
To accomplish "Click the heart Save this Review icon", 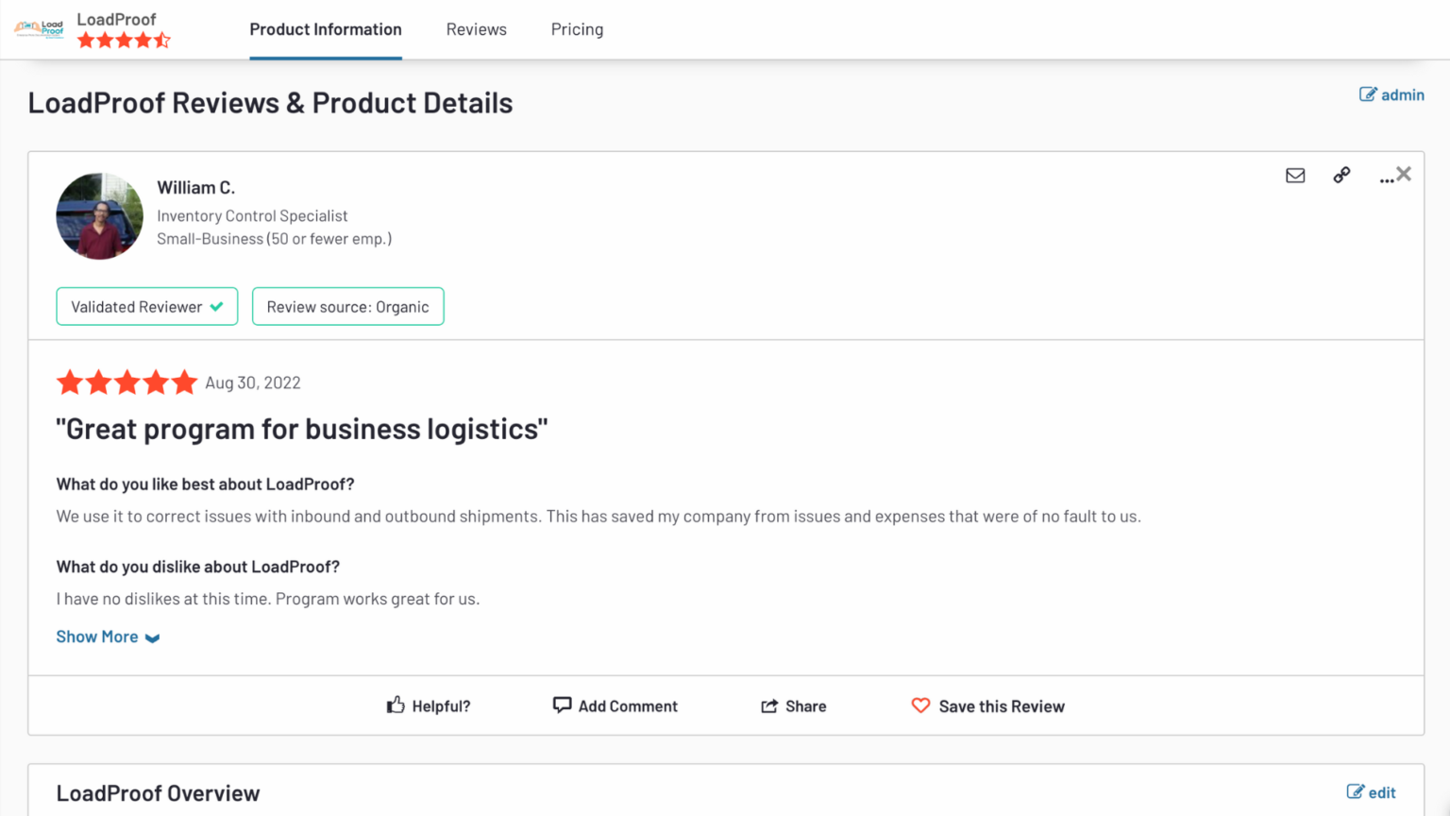I will tap(920, 705).
